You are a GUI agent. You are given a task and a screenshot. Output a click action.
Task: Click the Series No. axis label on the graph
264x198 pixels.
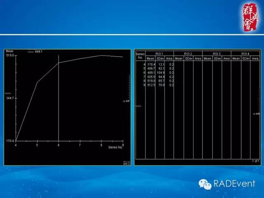click(116, 147)
